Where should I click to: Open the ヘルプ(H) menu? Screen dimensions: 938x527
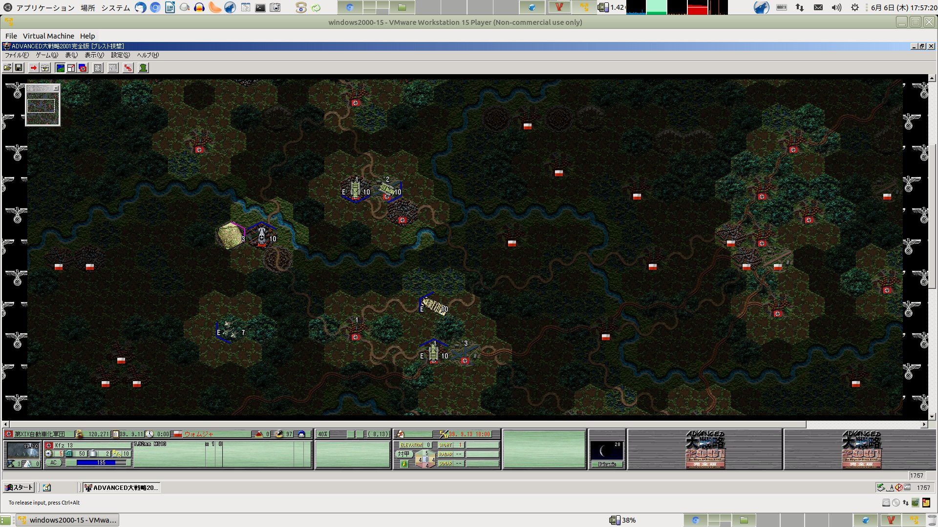pyautogui.click(x=148, y=55)
